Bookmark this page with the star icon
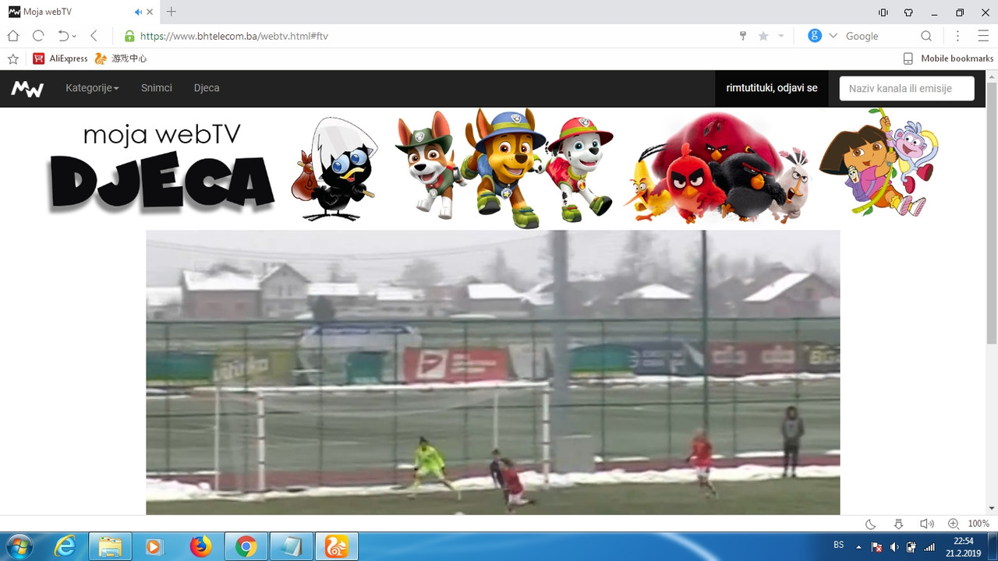 point(763,36)
